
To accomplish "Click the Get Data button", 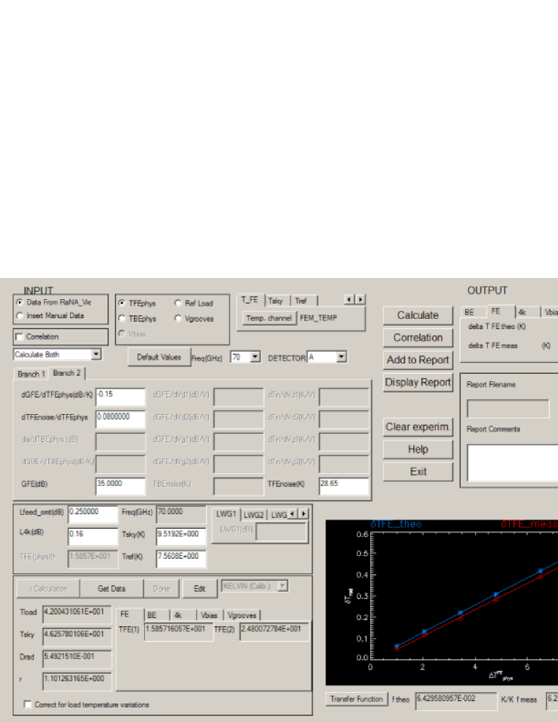I will point(112,588).
